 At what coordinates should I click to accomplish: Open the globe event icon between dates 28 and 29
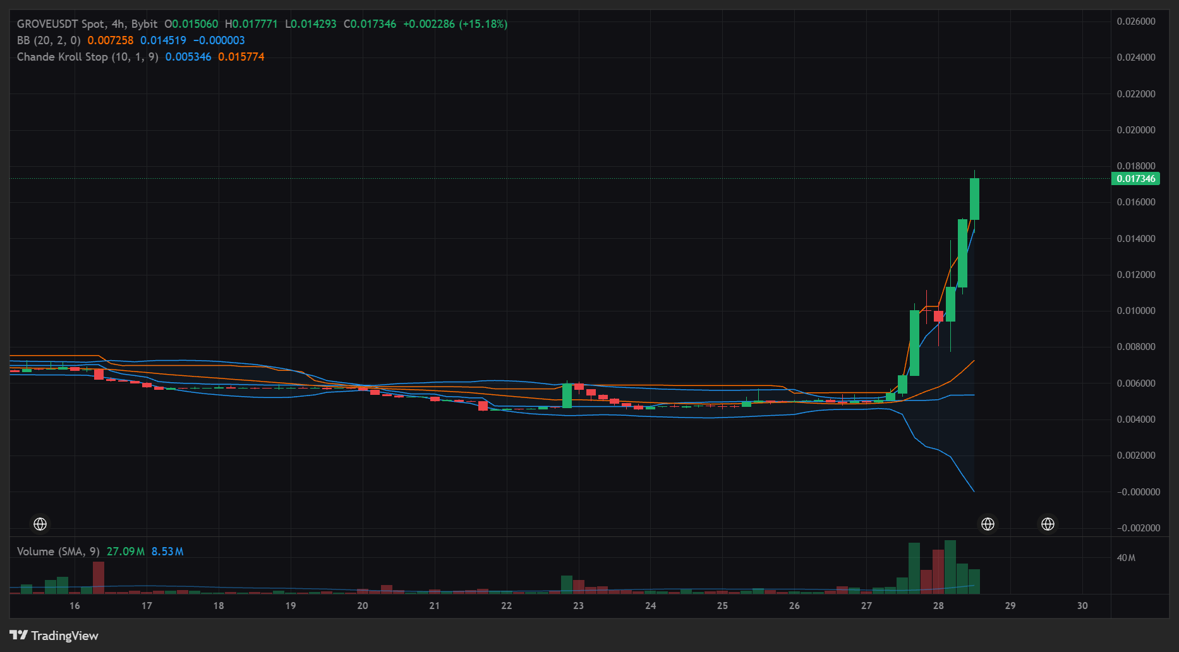[x=988, y=524]
